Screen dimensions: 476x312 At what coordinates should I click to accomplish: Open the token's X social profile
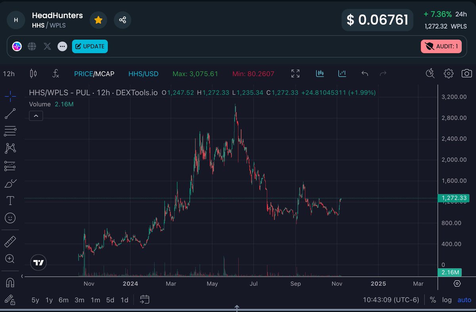47,46
